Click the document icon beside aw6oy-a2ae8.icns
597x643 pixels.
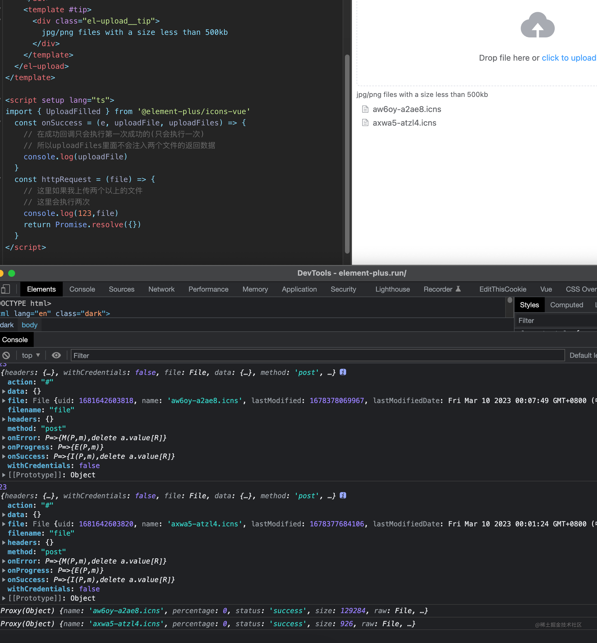pos(365,109)
